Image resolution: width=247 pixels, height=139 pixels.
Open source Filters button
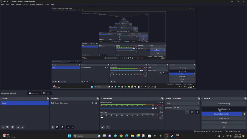click(47, 93)
